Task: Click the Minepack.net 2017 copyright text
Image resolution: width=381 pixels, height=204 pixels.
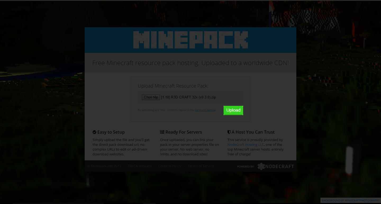Action: (x=104, y=166)
